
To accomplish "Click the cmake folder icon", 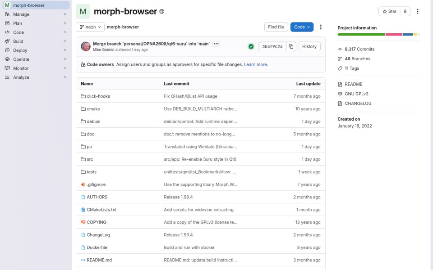I will [x=83, y=109].
